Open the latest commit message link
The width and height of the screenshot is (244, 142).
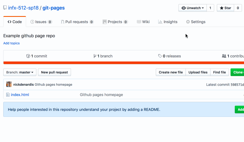click(53, 85)
